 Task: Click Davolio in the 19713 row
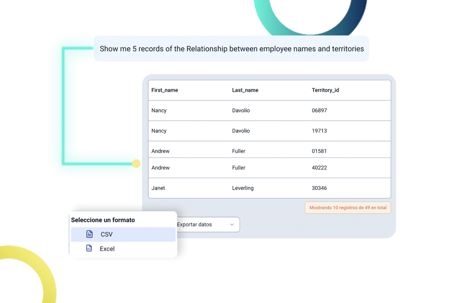241,131
